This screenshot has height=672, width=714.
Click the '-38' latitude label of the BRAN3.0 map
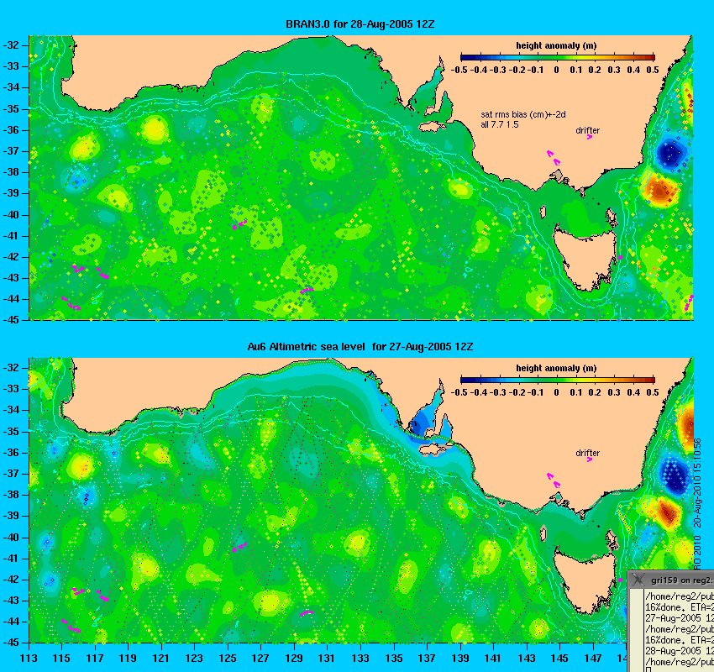click(x=11, y=172)
